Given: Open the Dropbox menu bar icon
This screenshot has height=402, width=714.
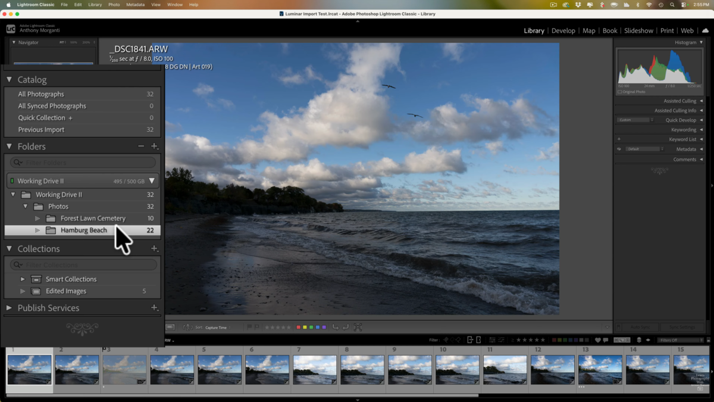Looking at the screenshot, I should [x=578, y=5].
